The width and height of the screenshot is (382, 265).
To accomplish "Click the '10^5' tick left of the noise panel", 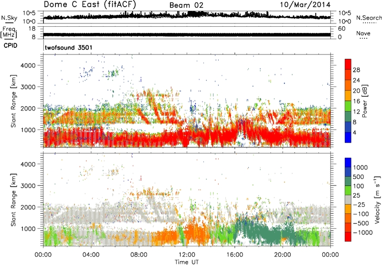I will [29, 13].
